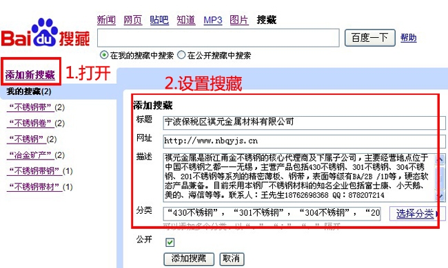This screenshot has height=268, width=448.
Task: Open the “不锈钢卷” category
Action: [30, 123]
